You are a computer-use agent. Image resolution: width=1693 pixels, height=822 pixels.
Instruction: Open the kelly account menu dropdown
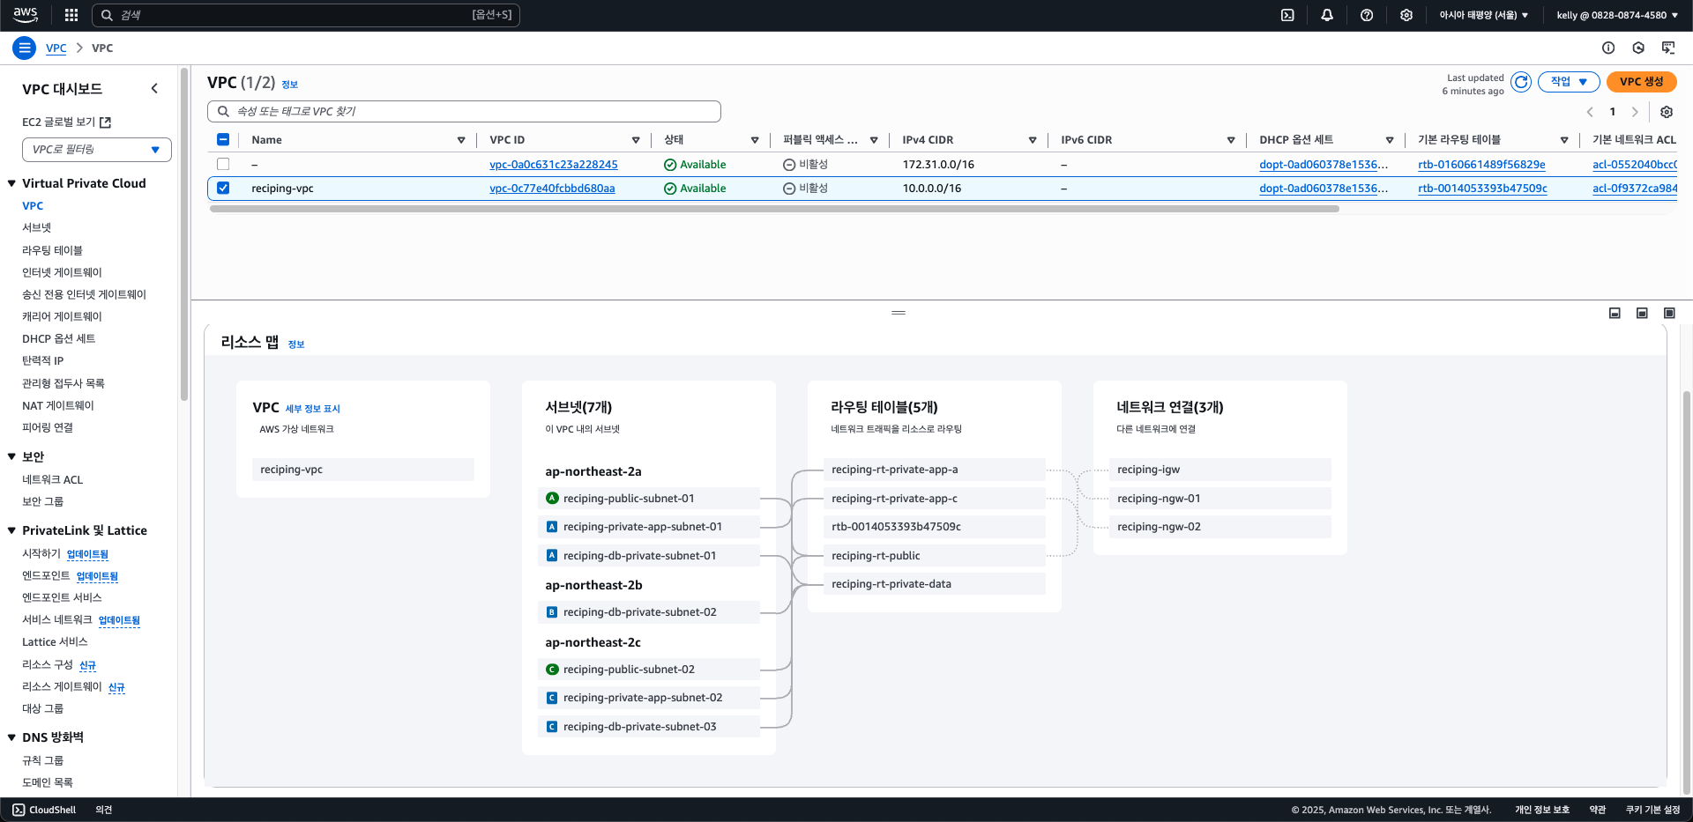[x=1617, y=15]
